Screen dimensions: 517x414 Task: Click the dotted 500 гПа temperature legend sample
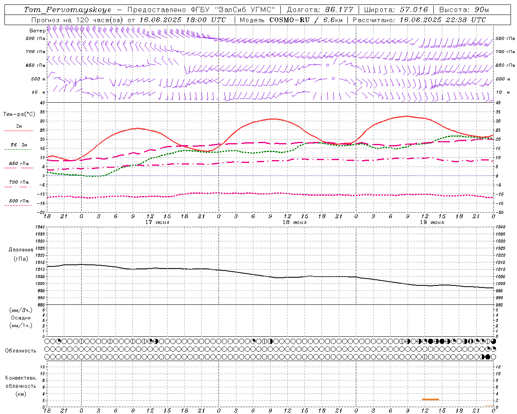coord(18,206)
